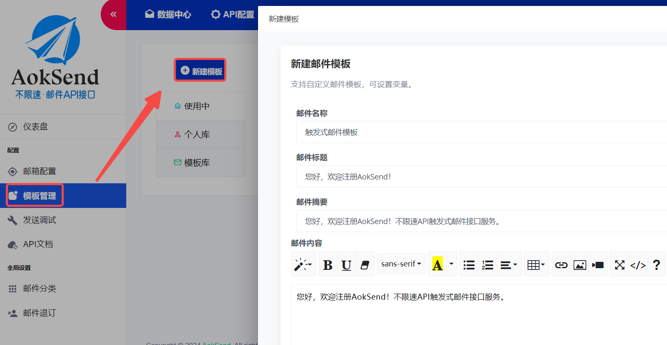Select the 个人库 tab
667x345 pixels.
click(201, 135)
